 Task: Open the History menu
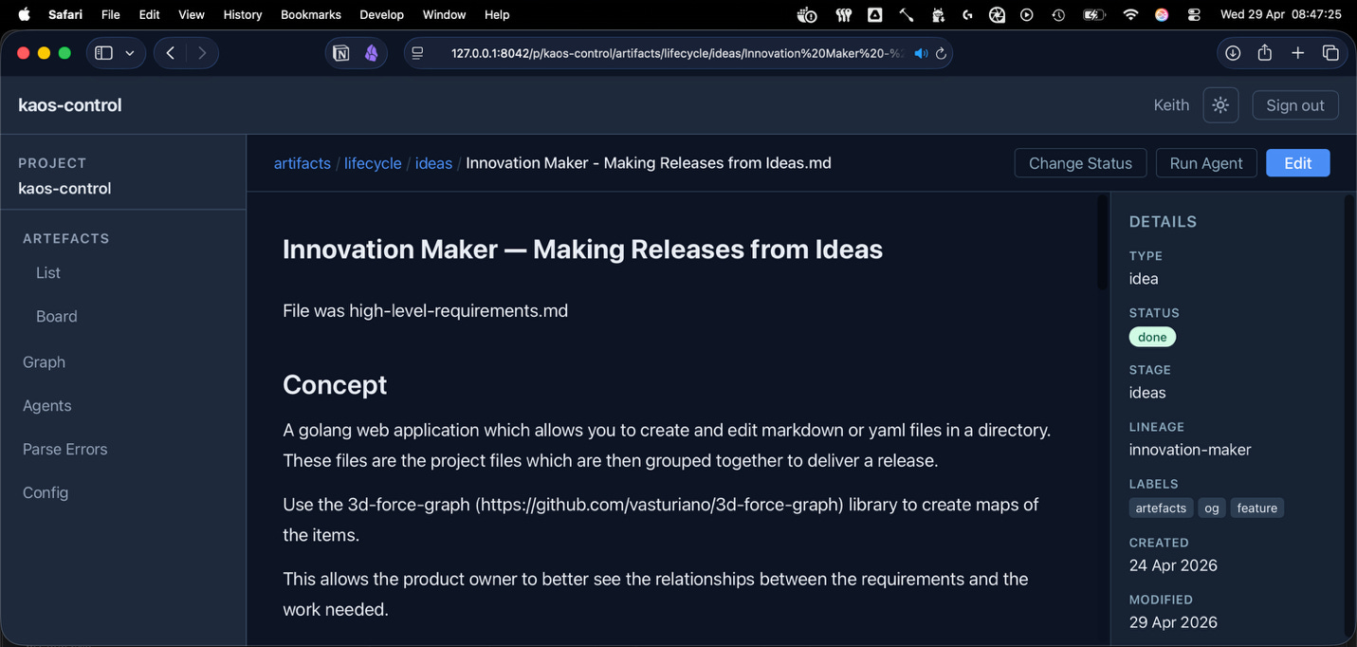click(243, 14)
